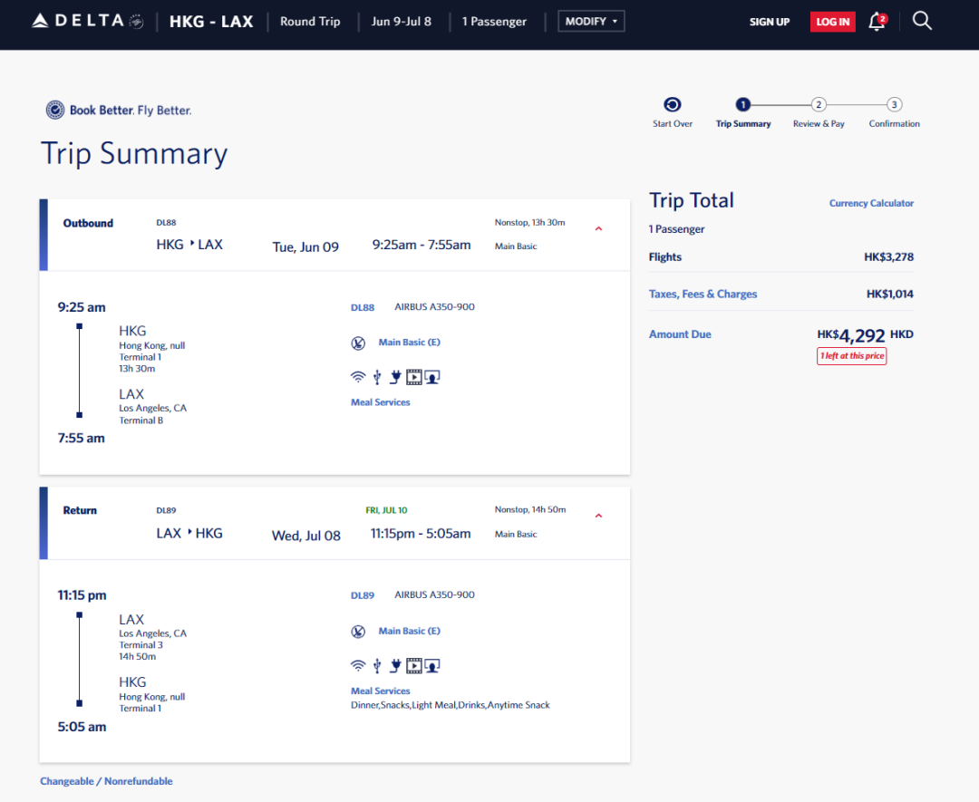Click outbound flight power outlet icon
Screen dimensions: 979x802
[395, 377]
